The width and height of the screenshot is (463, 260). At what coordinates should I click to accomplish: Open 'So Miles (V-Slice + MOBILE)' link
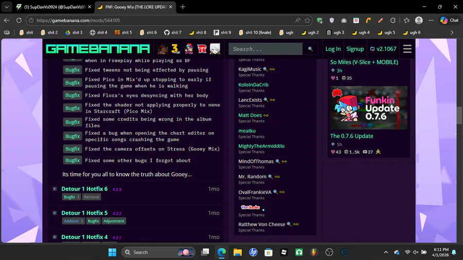[x=364, y=62]
